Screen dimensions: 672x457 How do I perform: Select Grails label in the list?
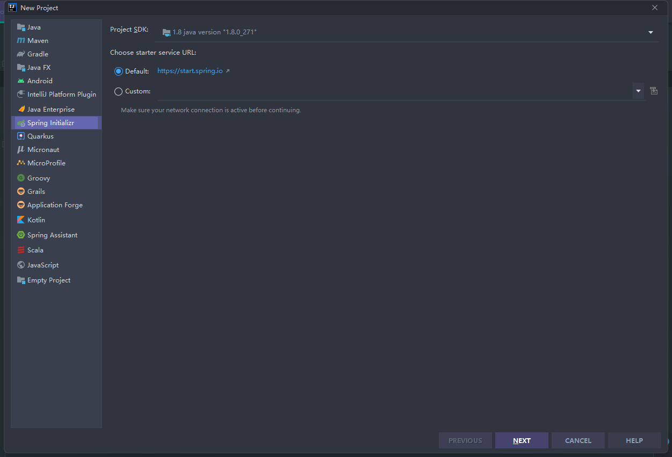36,192
